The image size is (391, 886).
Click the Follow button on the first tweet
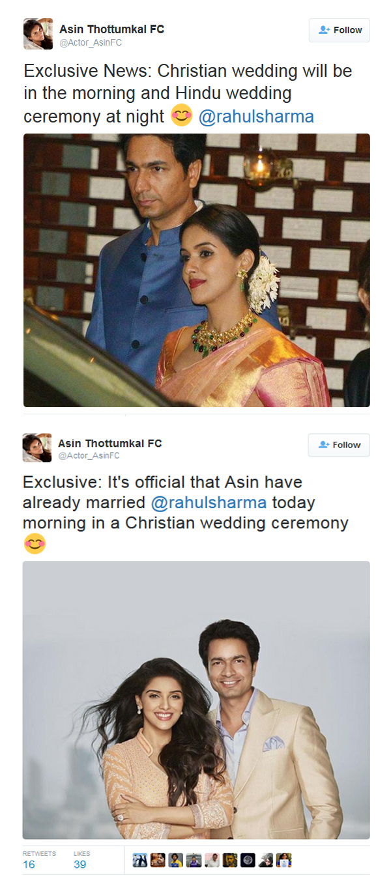(x=340, y=30)
